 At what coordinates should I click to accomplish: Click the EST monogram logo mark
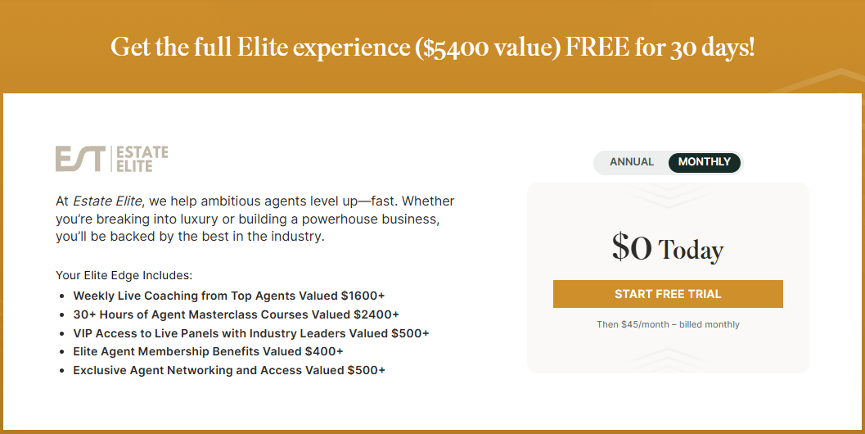(80, 159)
